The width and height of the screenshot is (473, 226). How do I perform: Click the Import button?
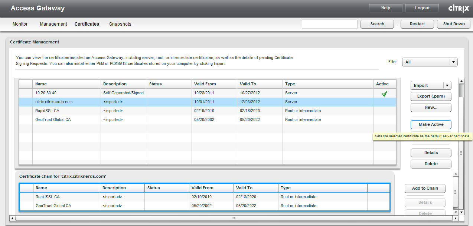pyautogui.click(x=427, y=85)
